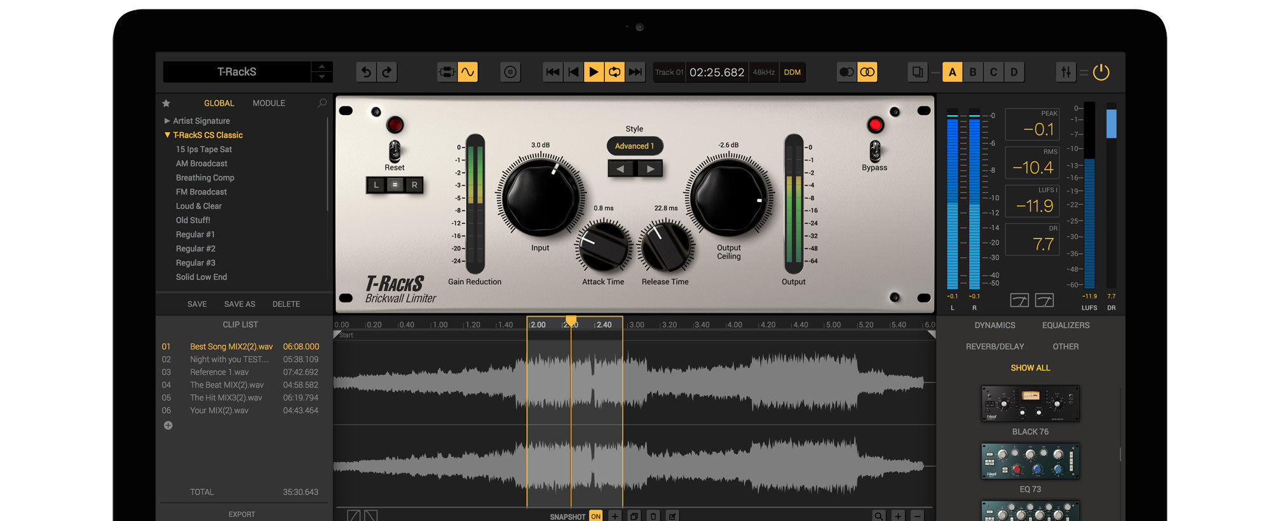Open the Advanced 1 style selector
The height and width of the screenshot is (521, 1271).
[x=634, y=146]
